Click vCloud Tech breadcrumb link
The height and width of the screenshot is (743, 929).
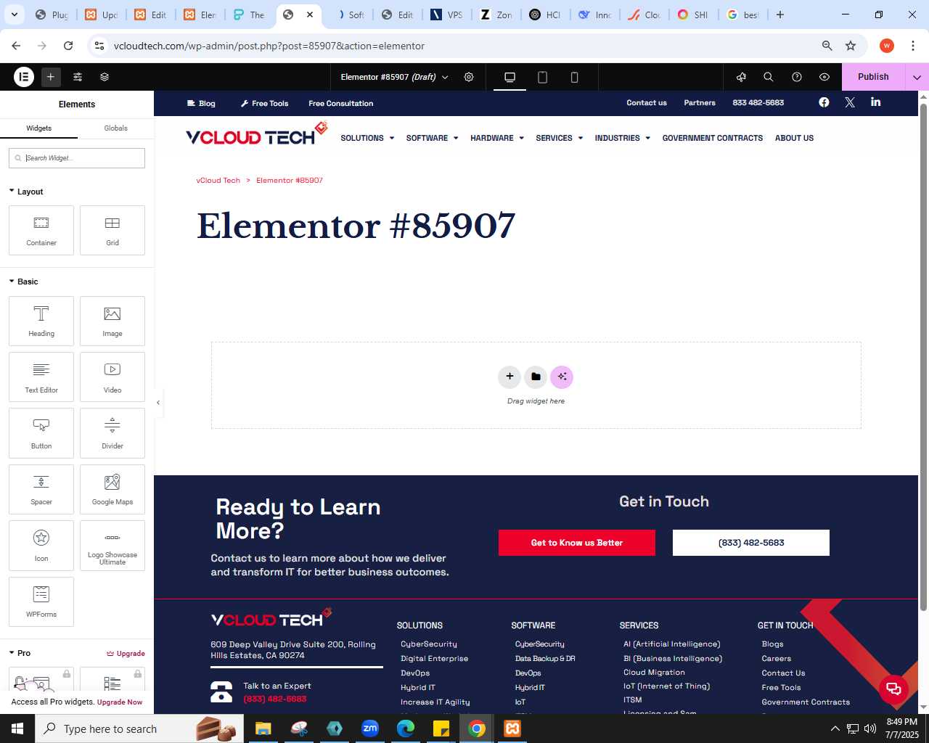tap(218, 180)
